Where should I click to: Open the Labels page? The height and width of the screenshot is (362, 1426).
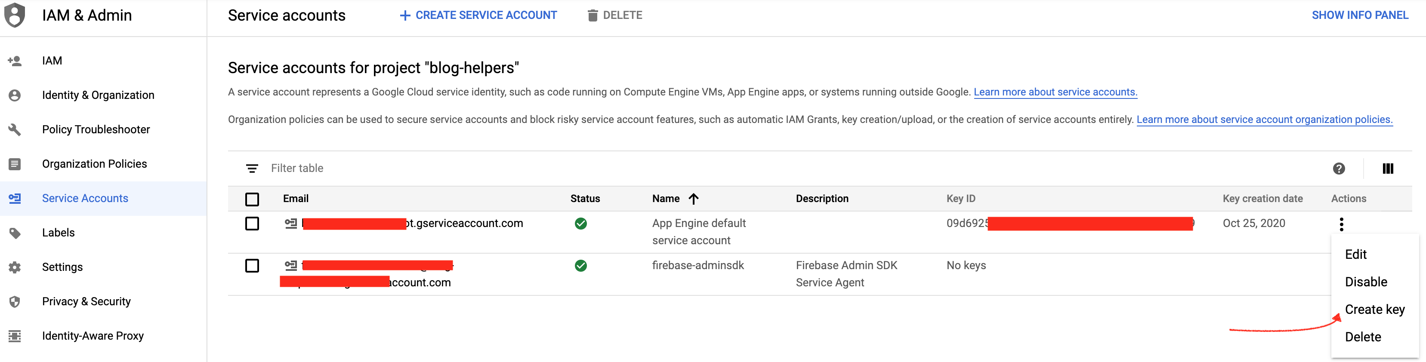pyautogui.click(x=103, y=233)
